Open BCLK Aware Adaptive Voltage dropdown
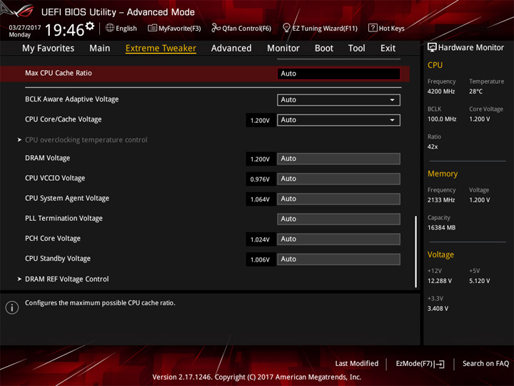 [338, 100]
